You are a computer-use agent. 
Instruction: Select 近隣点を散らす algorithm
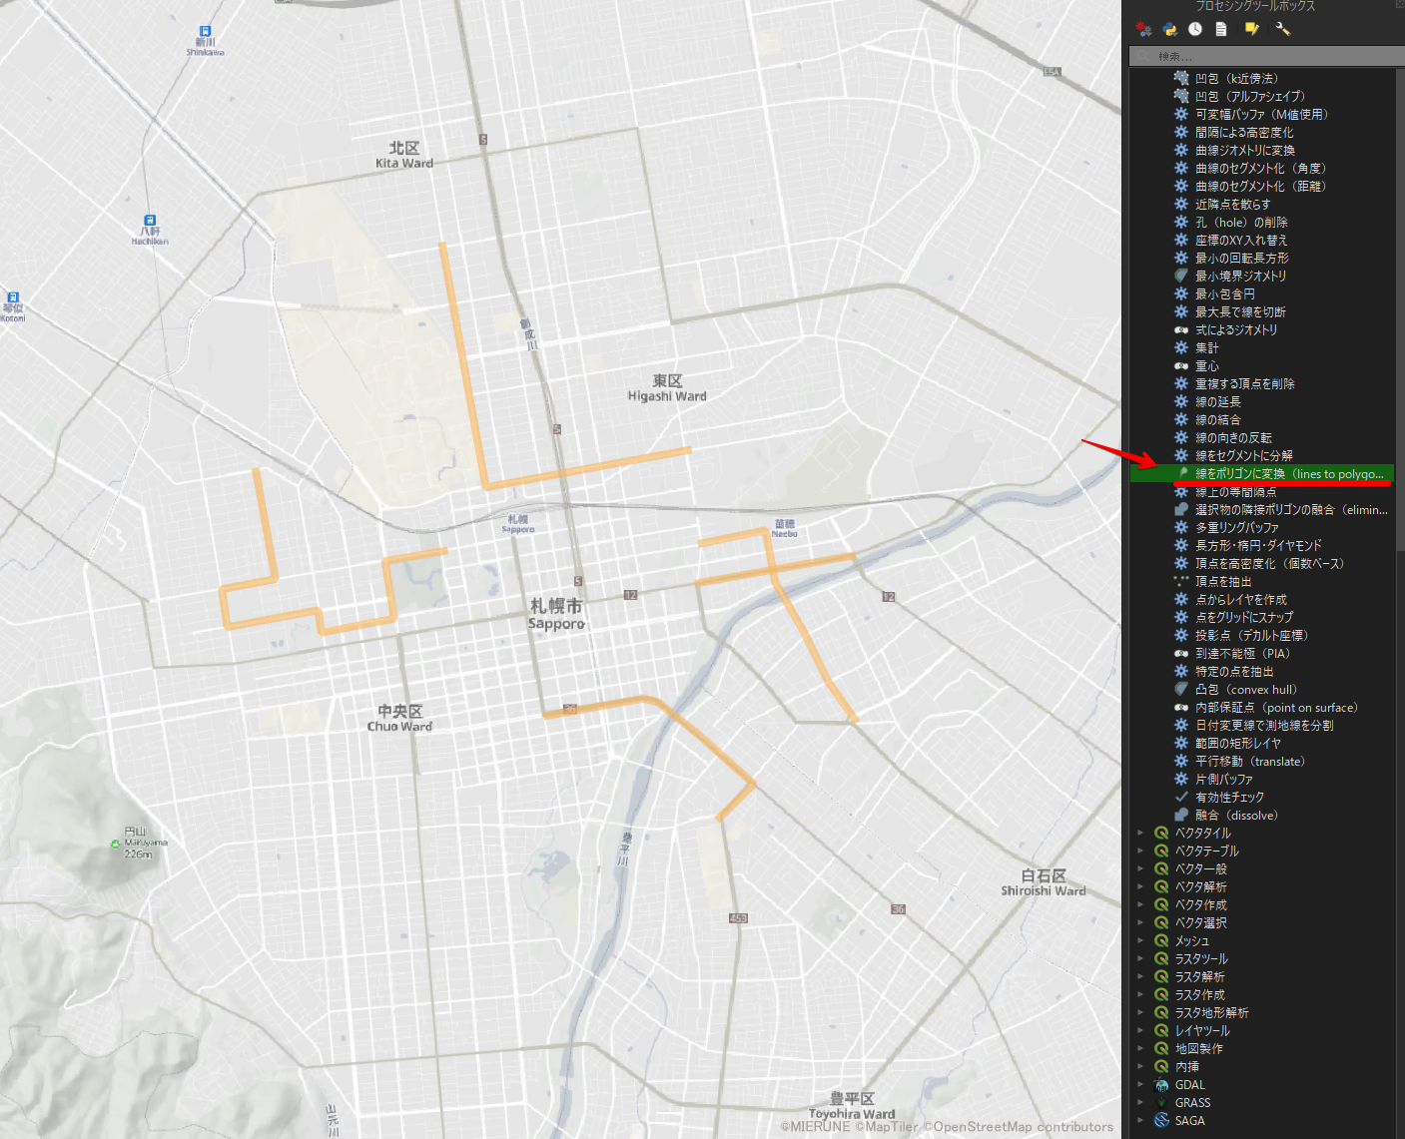pyautogui.click(x=1233, y=204)
